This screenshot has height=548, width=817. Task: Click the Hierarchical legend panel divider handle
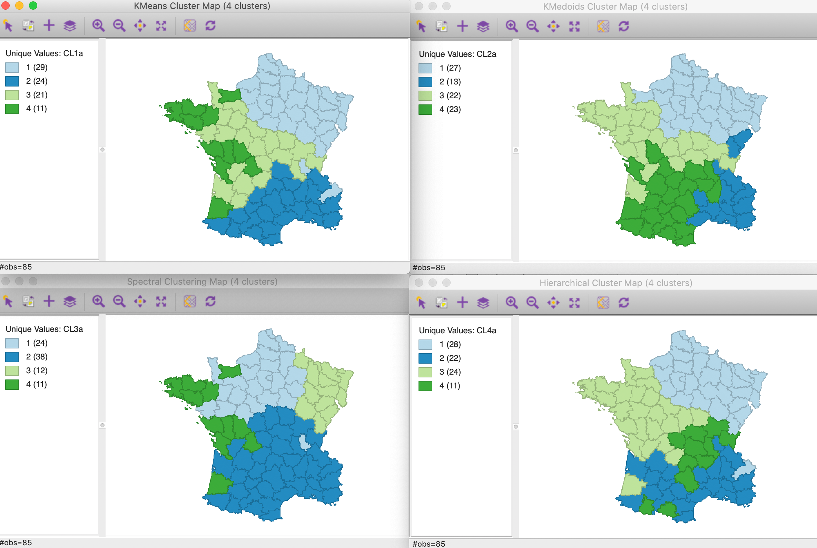pos(516,427)
